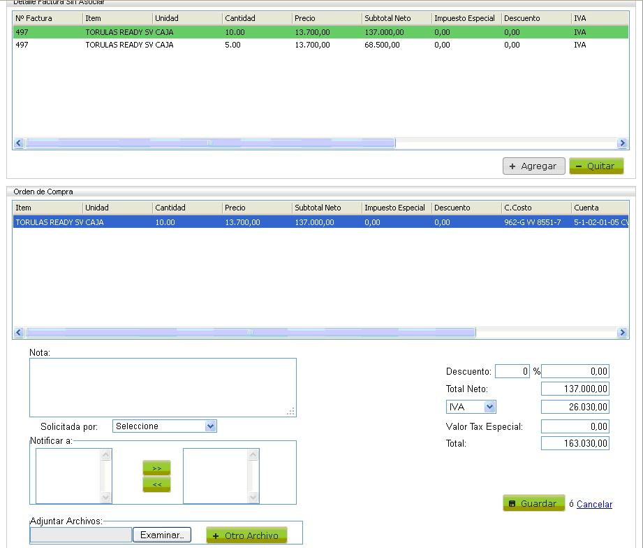Focus the Descuento amount field
643x548 pixels.
[x=575, y=371]
